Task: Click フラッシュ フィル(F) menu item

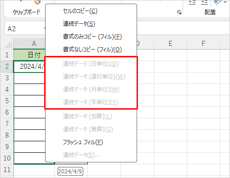Action: click(x=91, y=142)
